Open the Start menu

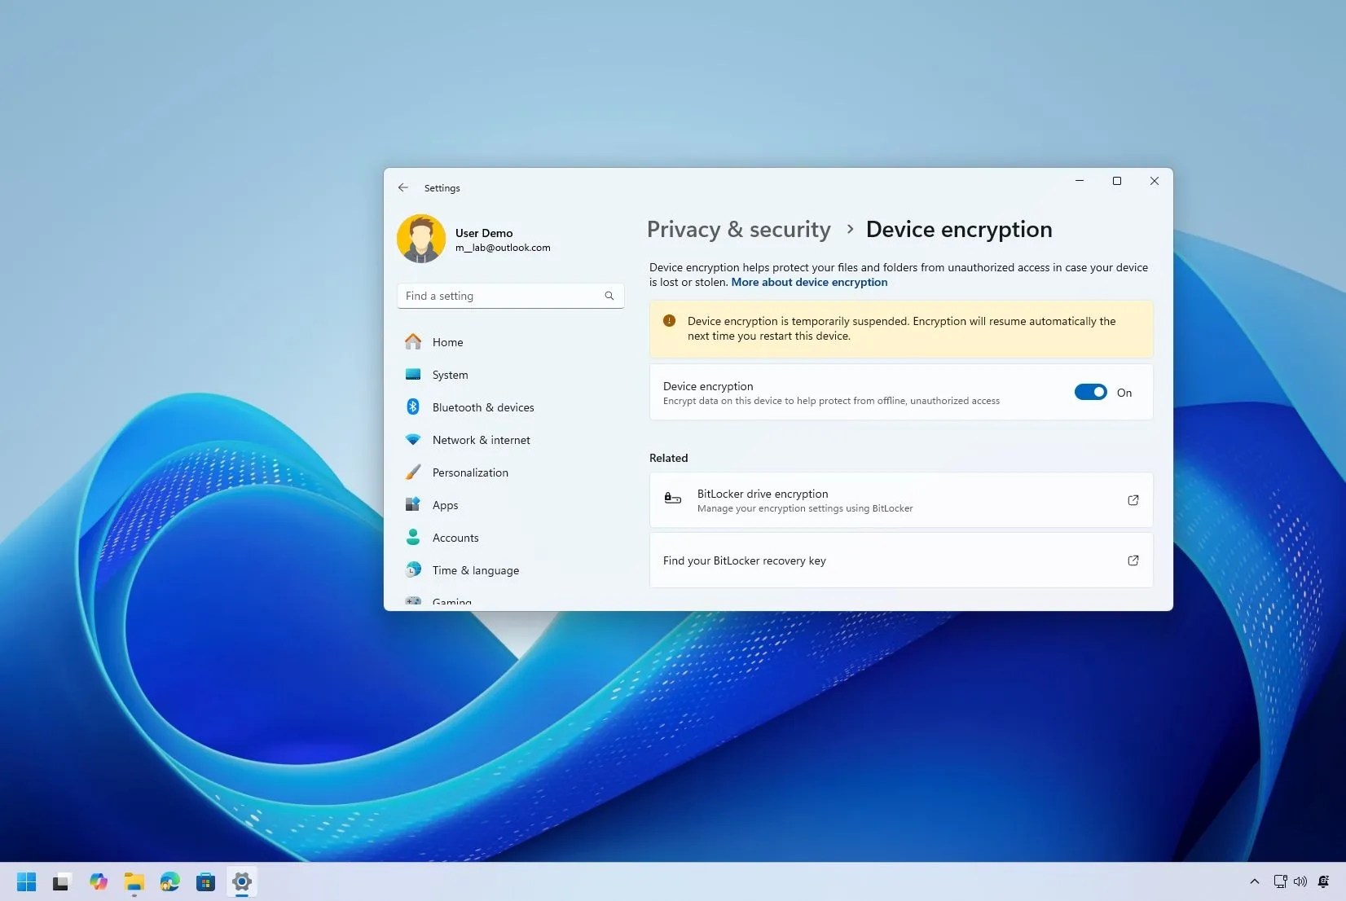click(26, 881)
